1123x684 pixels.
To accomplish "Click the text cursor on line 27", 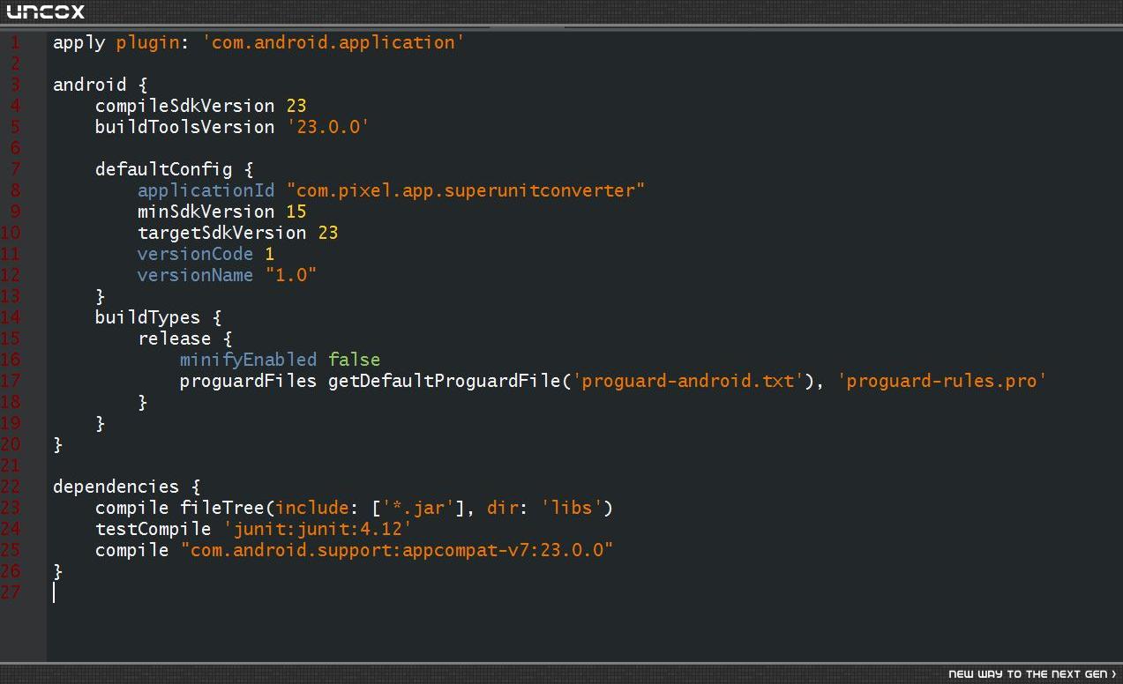I will [54, 592].
